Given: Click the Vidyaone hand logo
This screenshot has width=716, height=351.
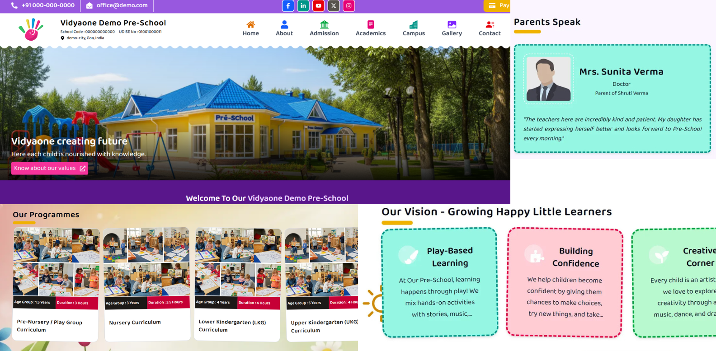Looking at the screenshot, I should pyautogui.click(x=31, y=29).
